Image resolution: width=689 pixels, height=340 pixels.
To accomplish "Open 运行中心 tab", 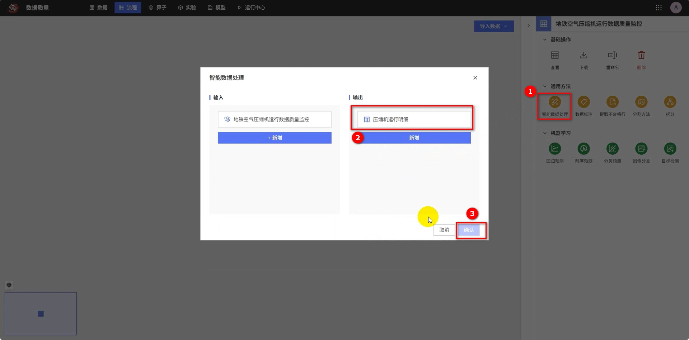I will [251, 8].
